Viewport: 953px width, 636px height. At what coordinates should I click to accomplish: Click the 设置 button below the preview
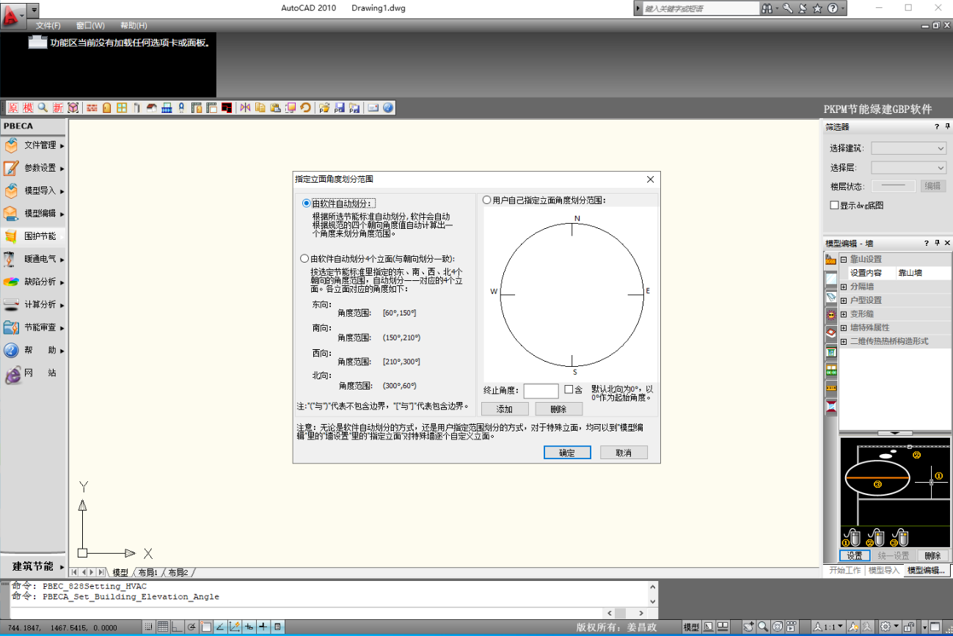click(x=855, y=556)
